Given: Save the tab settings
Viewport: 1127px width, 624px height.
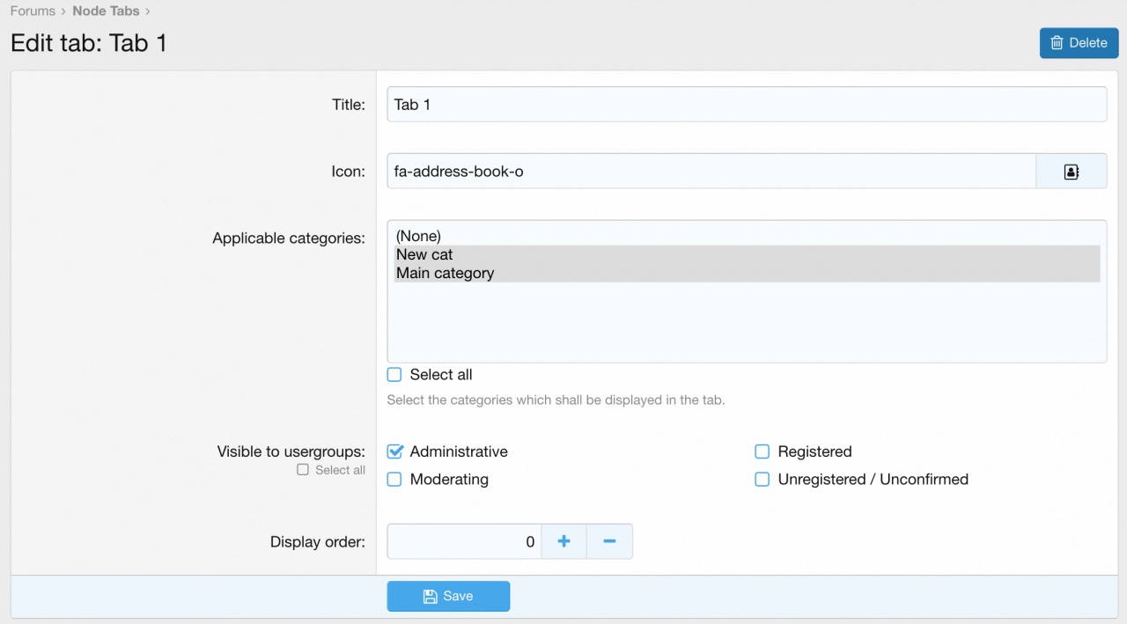Looking at the screenshot, I should (448, 596).
